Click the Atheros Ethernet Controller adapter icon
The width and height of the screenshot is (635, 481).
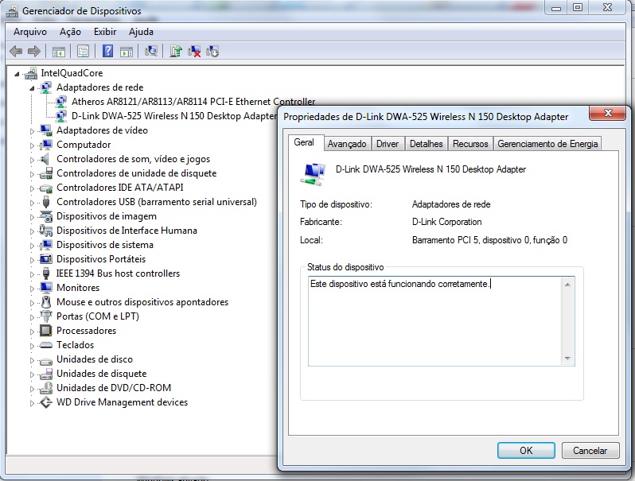[61, 102]
